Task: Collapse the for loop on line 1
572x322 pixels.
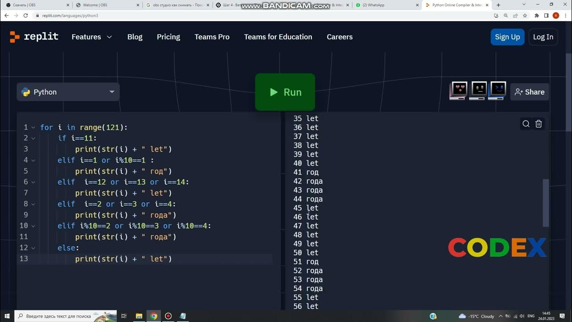Action: point(33,127)
